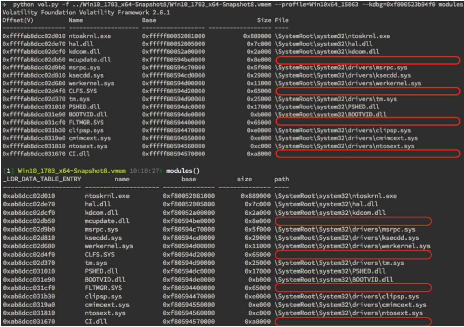Click base value '0xf80594d20000'

coord(189,254)
